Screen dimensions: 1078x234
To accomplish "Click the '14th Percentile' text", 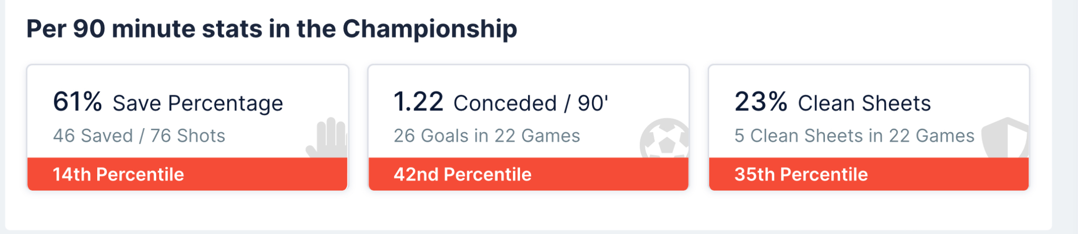I will coord(118,174).
